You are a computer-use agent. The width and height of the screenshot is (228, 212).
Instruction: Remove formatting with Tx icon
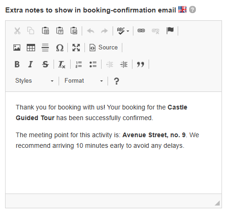(62, 65)
